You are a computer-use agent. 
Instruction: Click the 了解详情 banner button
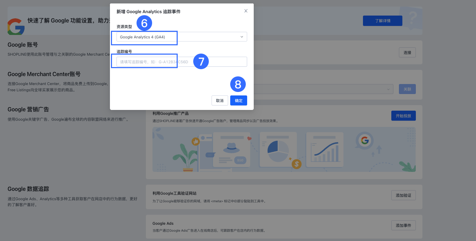click(x=383, y=21)
